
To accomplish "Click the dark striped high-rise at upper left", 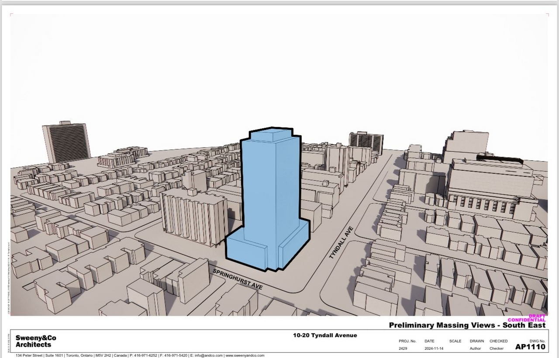I will pyautogui.click(x=66, y=142).
